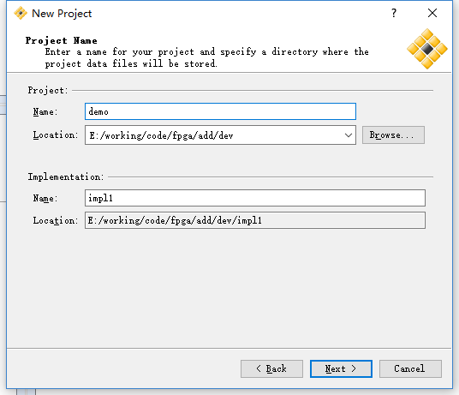The width and height of the screenshot is (459, 395).
Task: Click the Browse... button
Action: (393, 135)
